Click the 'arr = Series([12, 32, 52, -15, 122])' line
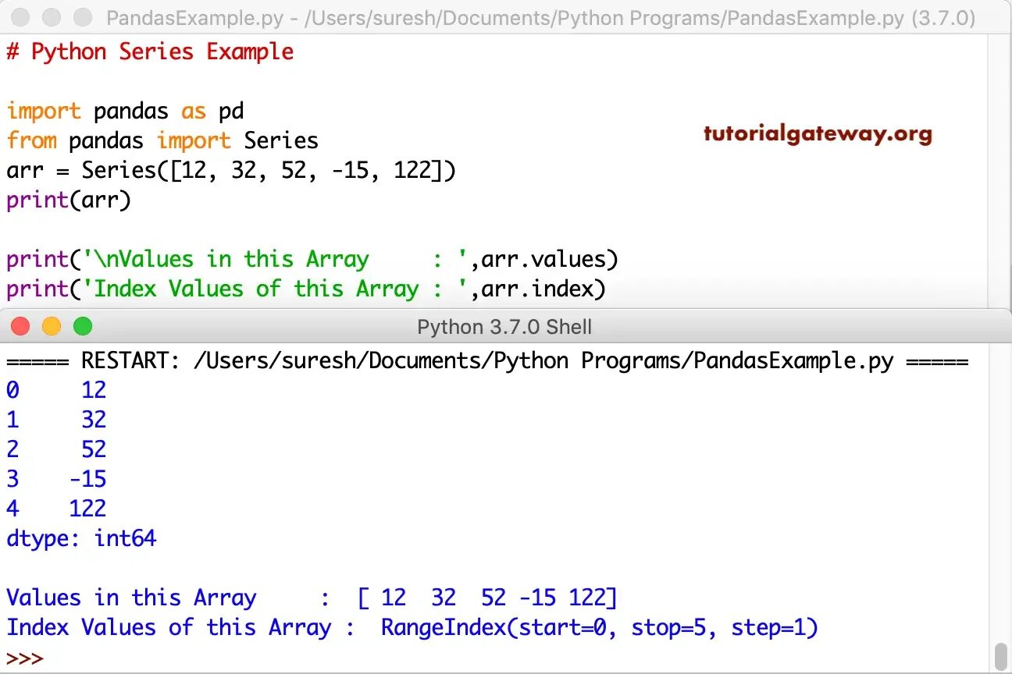Screen dimensions: 1012x674 (231, 171)
